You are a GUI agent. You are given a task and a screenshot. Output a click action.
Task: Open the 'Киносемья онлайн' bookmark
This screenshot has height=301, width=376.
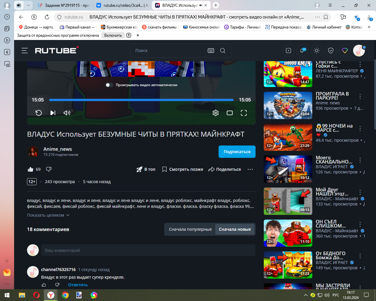tap(202, 27)
